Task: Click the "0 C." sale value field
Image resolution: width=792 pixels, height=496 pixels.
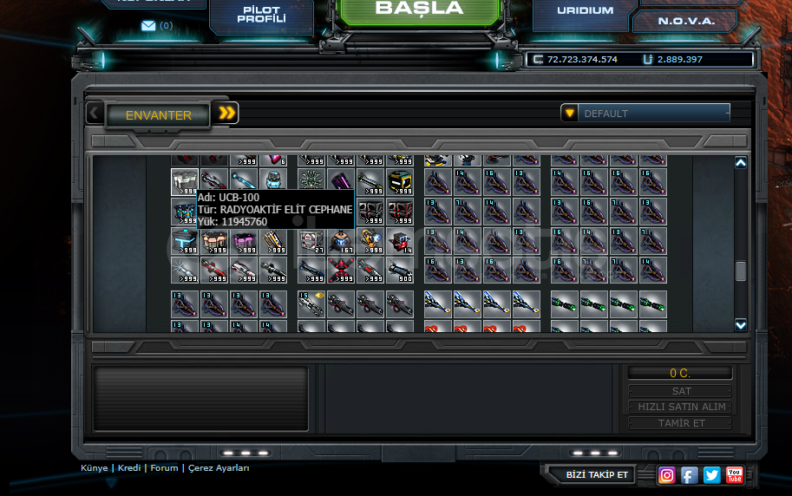Action: 680,373
